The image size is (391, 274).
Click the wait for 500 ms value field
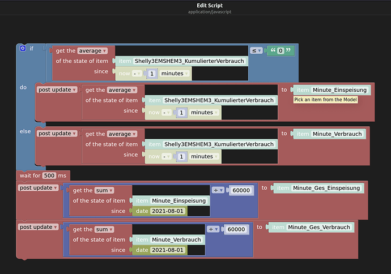click(49, 175)
